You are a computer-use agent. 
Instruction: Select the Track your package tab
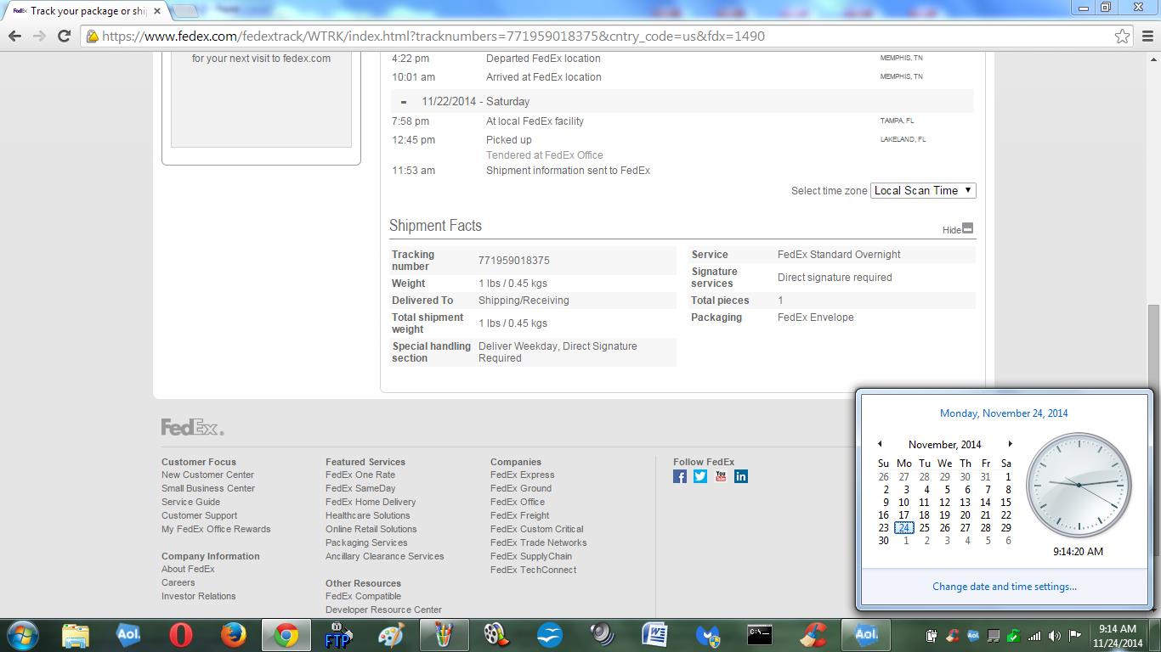click(87, 11)
